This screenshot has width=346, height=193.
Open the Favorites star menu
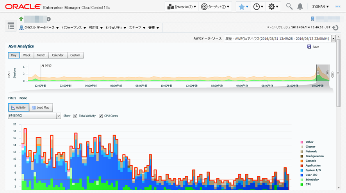(243, 7)
